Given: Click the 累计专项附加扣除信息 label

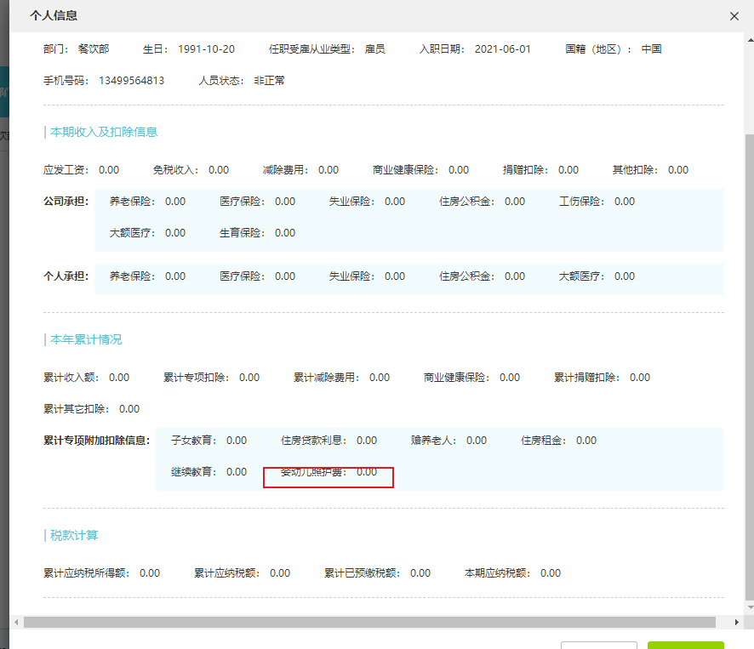Looking at the screenshot, I should [x=96, y=441].
